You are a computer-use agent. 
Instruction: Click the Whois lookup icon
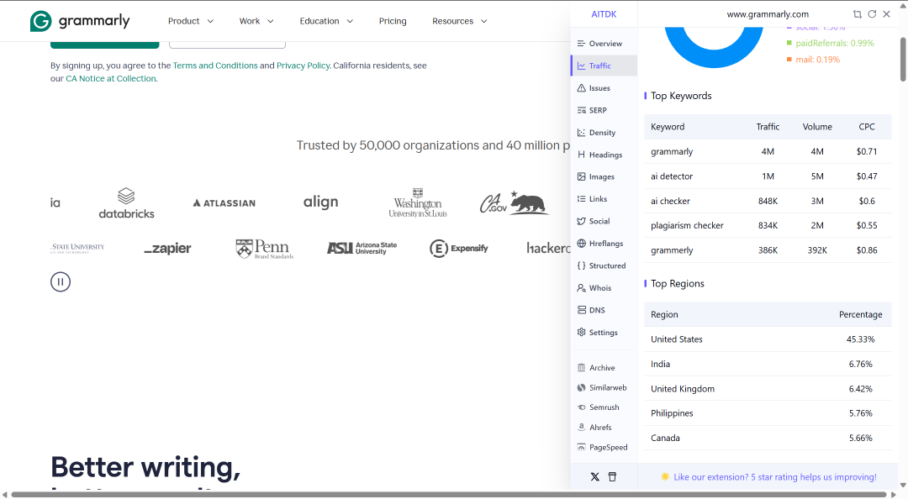[x=582, y=287]
